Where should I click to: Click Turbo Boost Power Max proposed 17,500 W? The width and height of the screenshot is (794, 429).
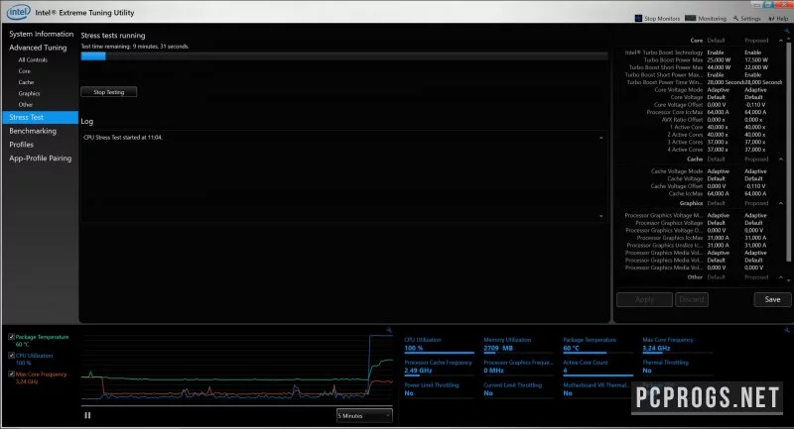click(756, 59)
